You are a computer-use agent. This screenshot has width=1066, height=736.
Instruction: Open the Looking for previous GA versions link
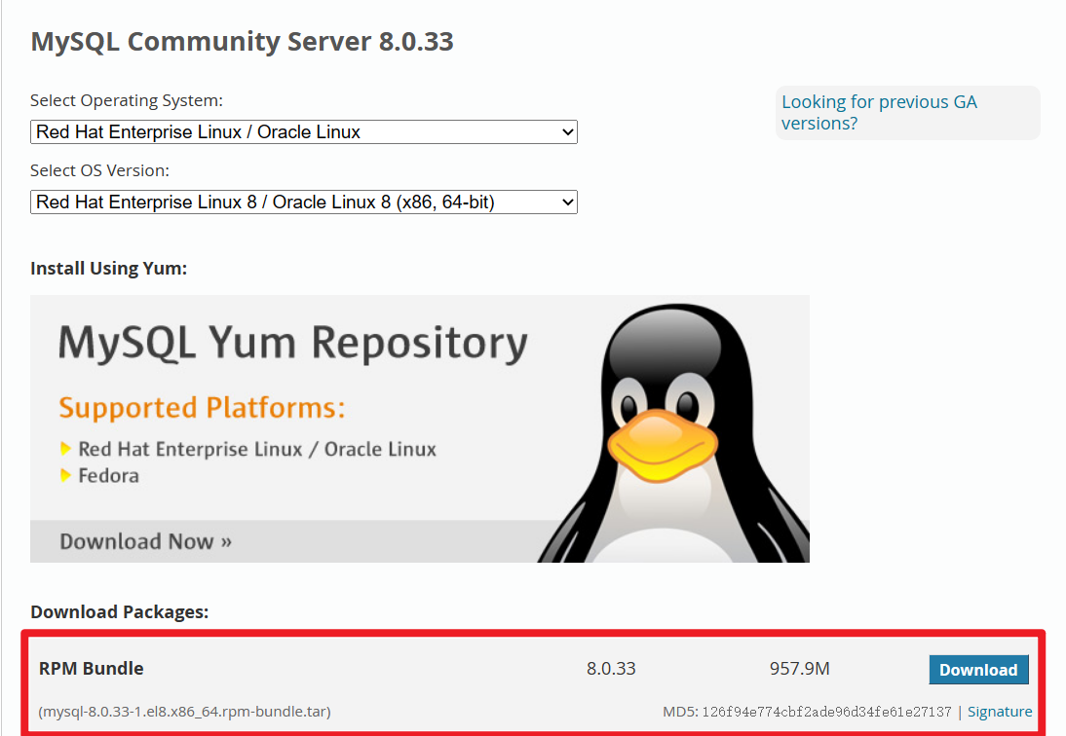tap(879, 113)
